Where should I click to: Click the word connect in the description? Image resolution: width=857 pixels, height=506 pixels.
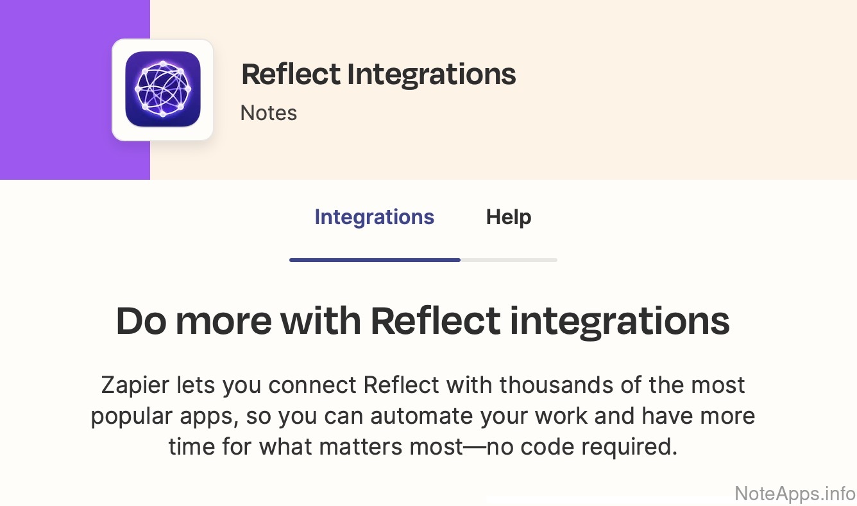click(313, 385)
